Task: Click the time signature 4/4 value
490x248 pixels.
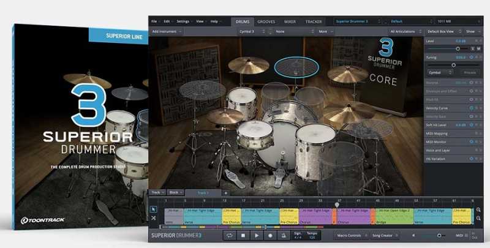Action: click(298, 238)
